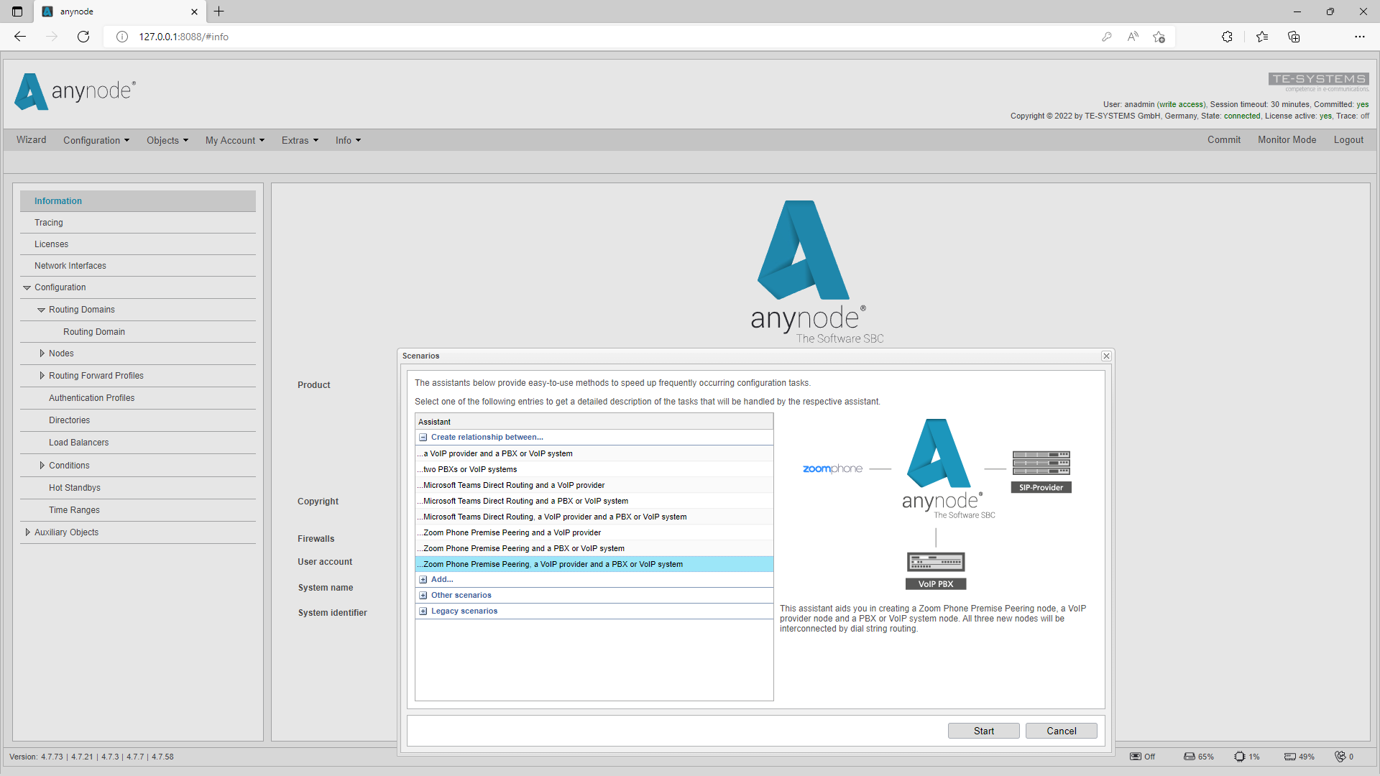The width and height of the screenshot is (1380, 776).
Task: Open Network Interfaces in the sidebar
Action: 138,266
